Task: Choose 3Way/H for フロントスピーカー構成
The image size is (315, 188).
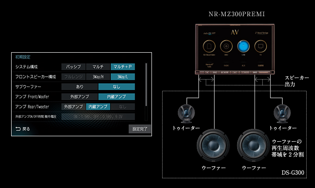Action: coord(98,77)
